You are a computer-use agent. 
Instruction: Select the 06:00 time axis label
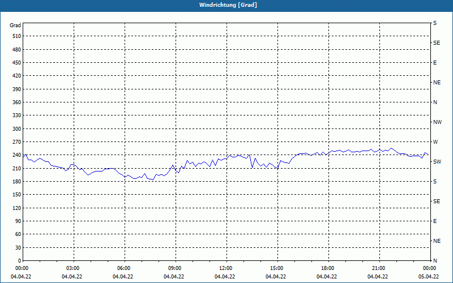(125, 268)
